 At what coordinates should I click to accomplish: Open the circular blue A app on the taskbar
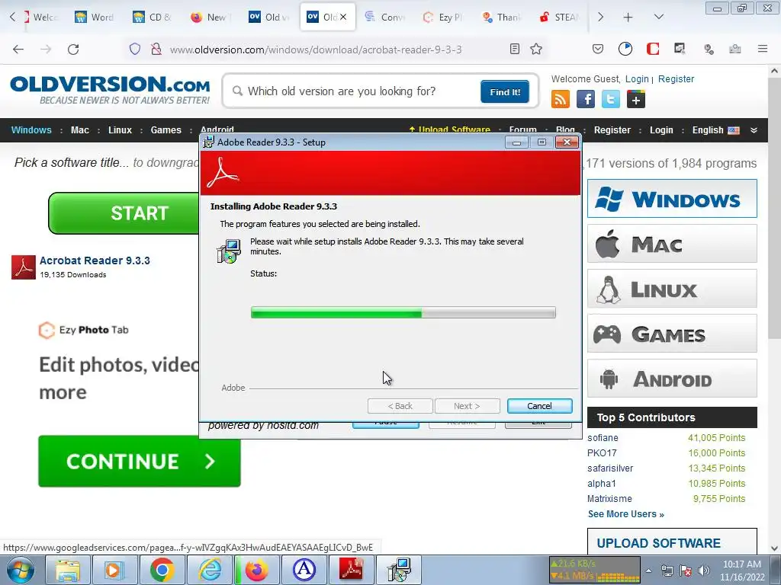tap(304, 570)
